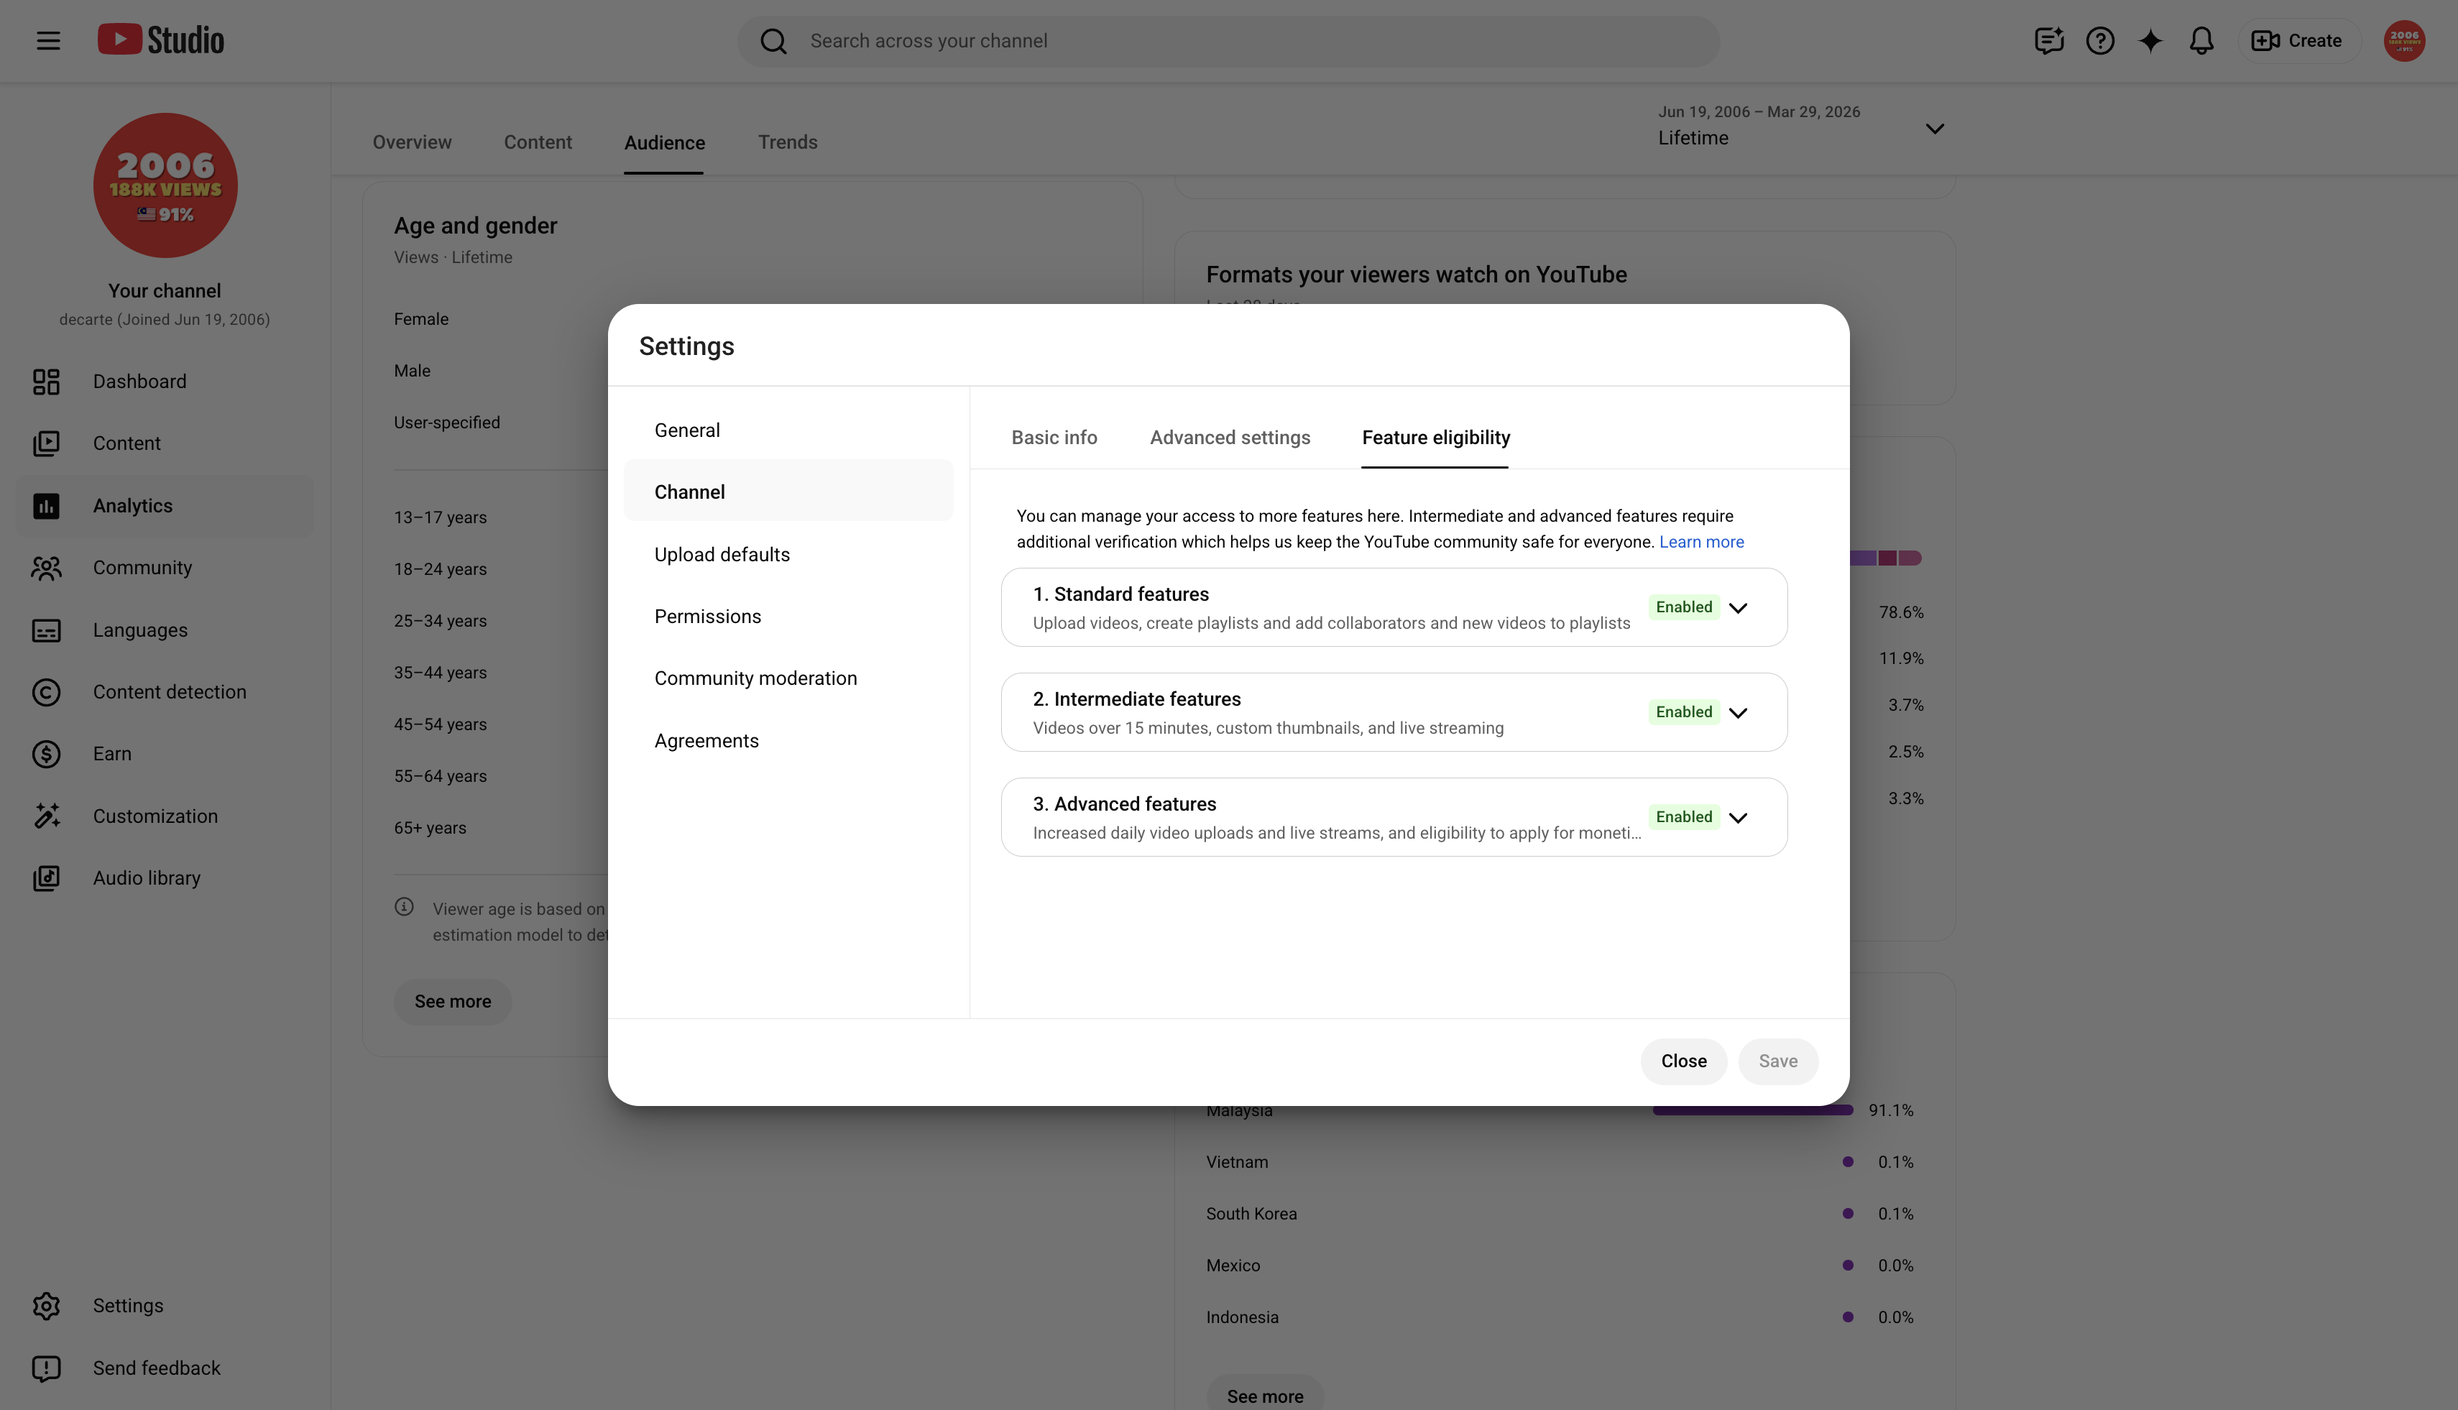
Task: Click the Content detection copyright icon
Action: point(47,691)
